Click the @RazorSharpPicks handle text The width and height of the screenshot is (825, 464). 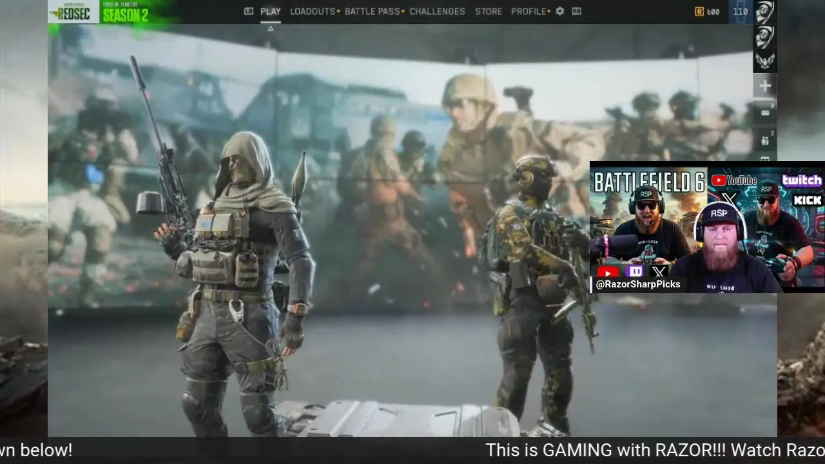(638, 284)
